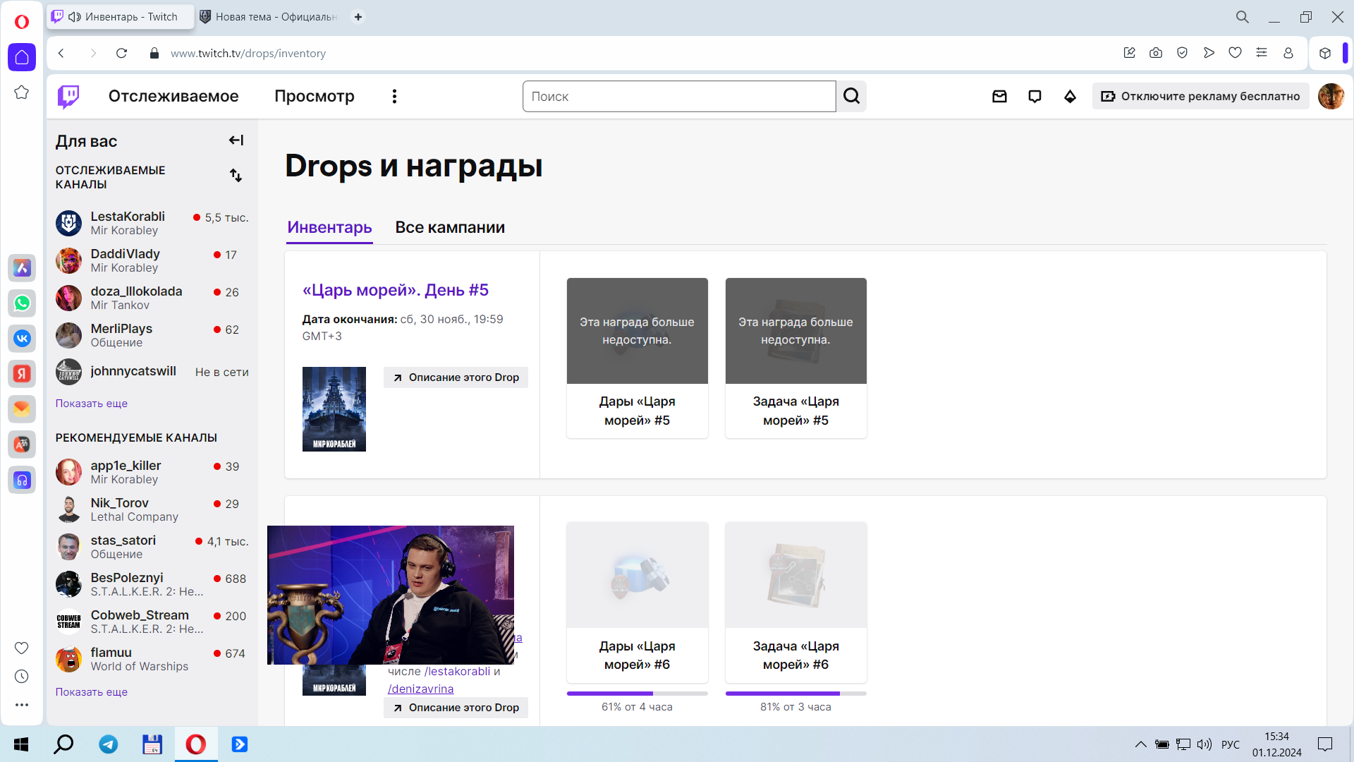Open the user avatar menu

tap(1331, 97)
